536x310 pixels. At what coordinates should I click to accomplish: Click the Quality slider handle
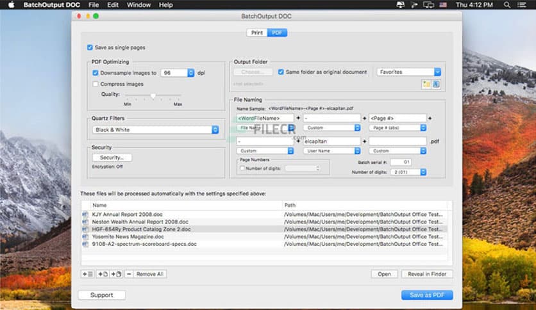coord(153,95)
